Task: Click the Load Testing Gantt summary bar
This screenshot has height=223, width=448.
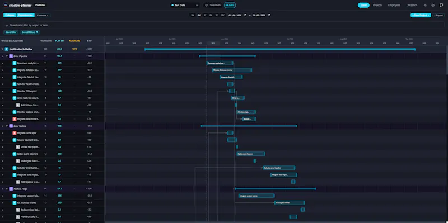Action: 249,126
